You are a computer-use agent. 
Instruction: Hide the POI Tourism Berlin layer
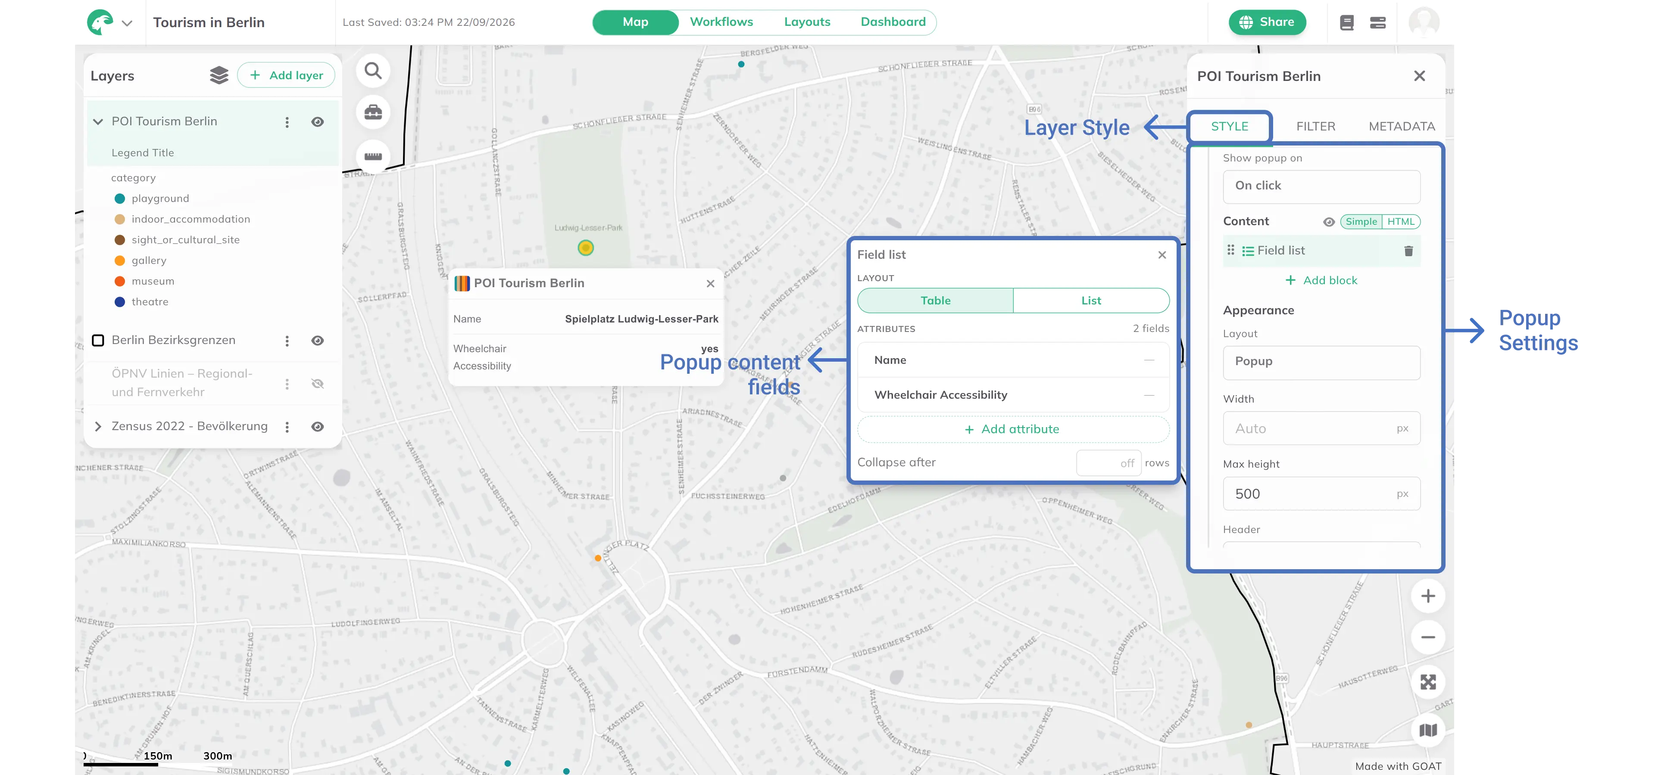point(317,122)
